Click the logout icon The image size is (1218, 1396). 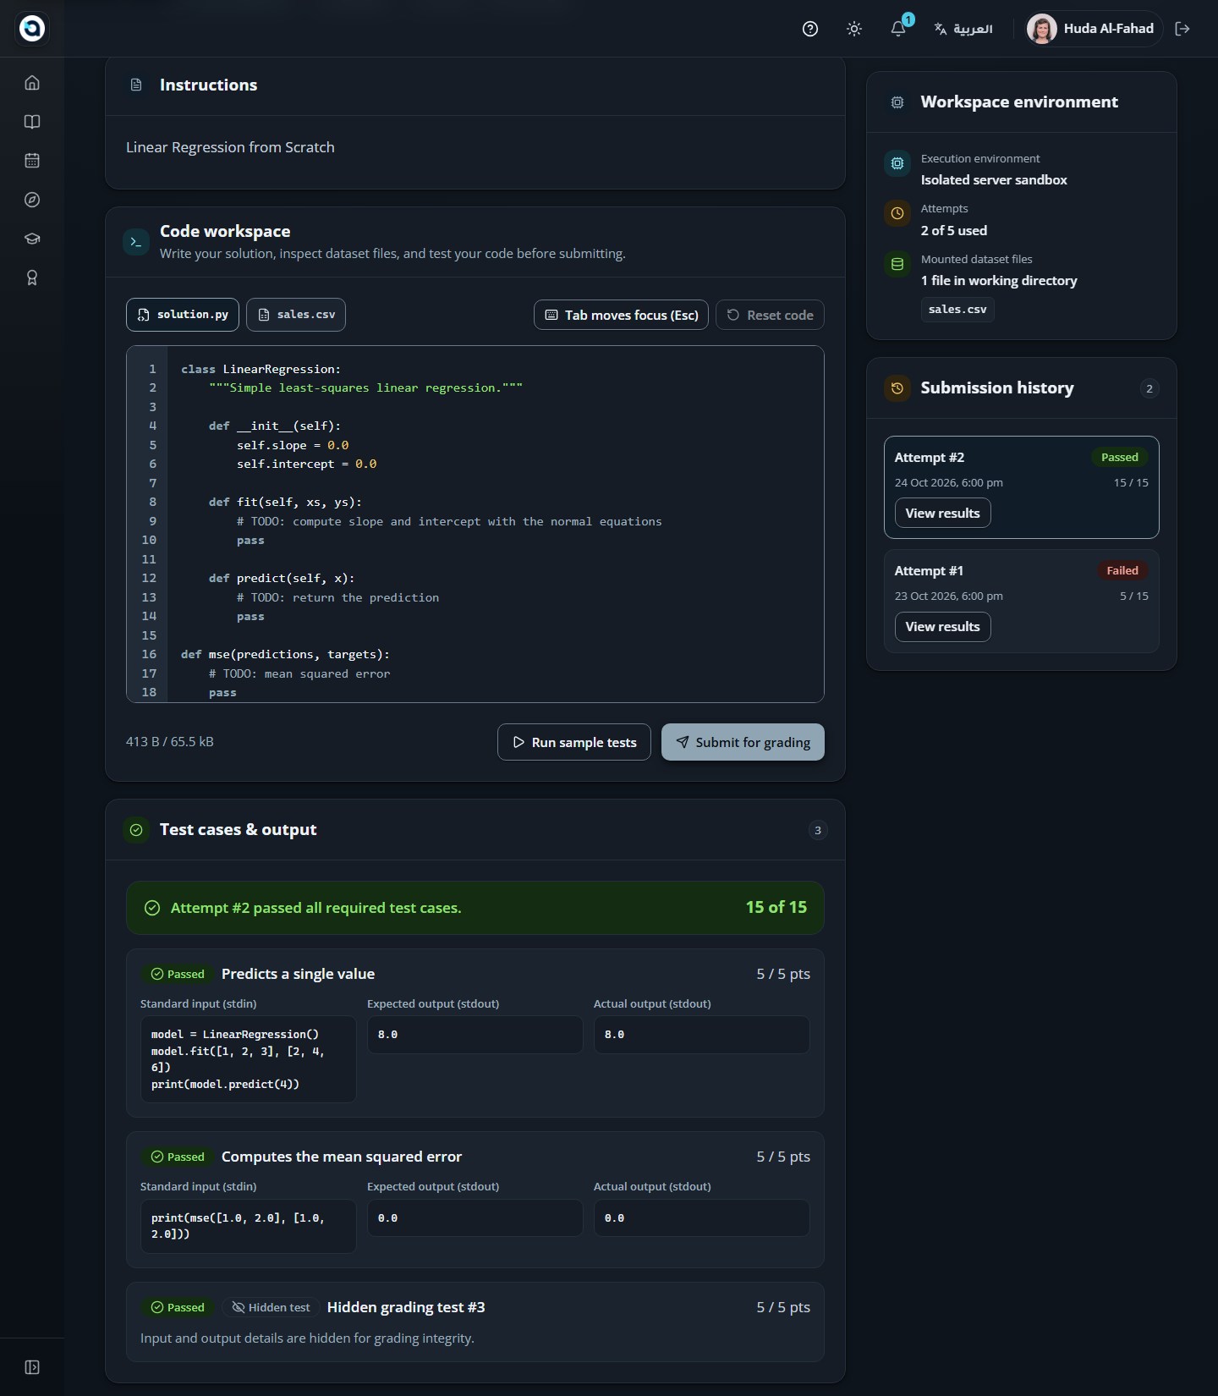[x=1182, y=29]
